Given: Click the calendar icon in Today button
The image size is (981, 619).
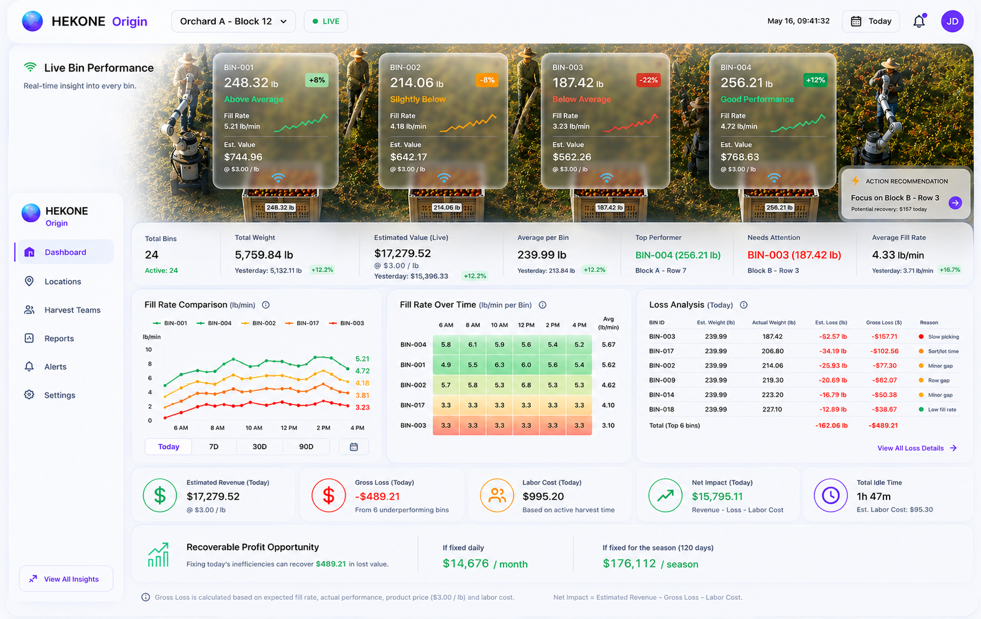Looking at the screenshot, I should point(856,21).
